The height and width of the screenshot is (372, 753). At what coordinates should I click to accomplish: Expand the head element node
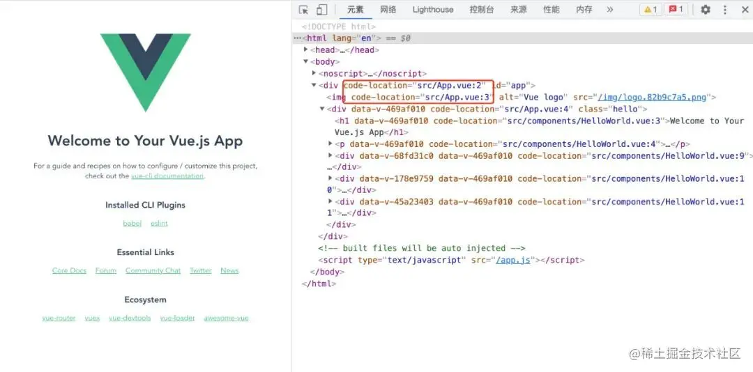pyautogui.click(x=306, y=50)
